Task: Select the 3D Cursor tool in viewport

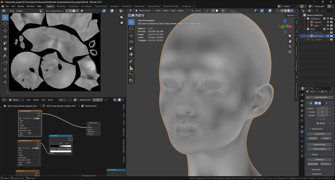Action: point(131,29)
